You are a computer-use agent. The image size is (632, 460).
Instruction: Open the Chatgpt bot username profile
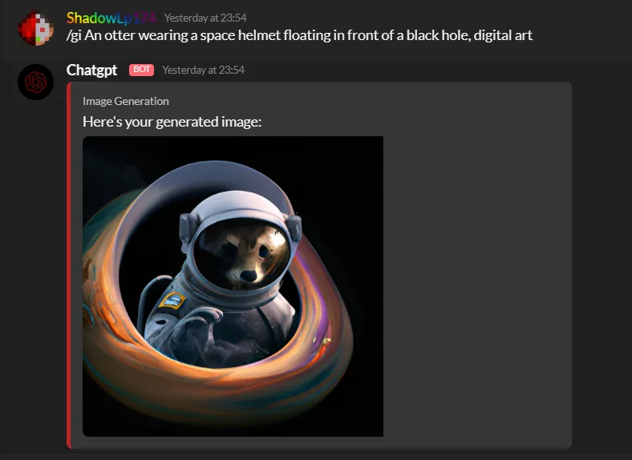(92, 70)
